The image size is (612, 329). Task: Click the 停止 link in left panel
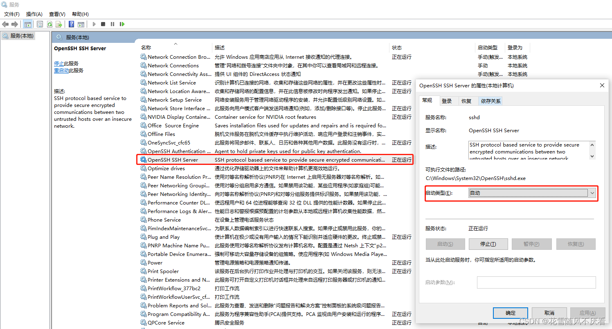pos(59,64)
